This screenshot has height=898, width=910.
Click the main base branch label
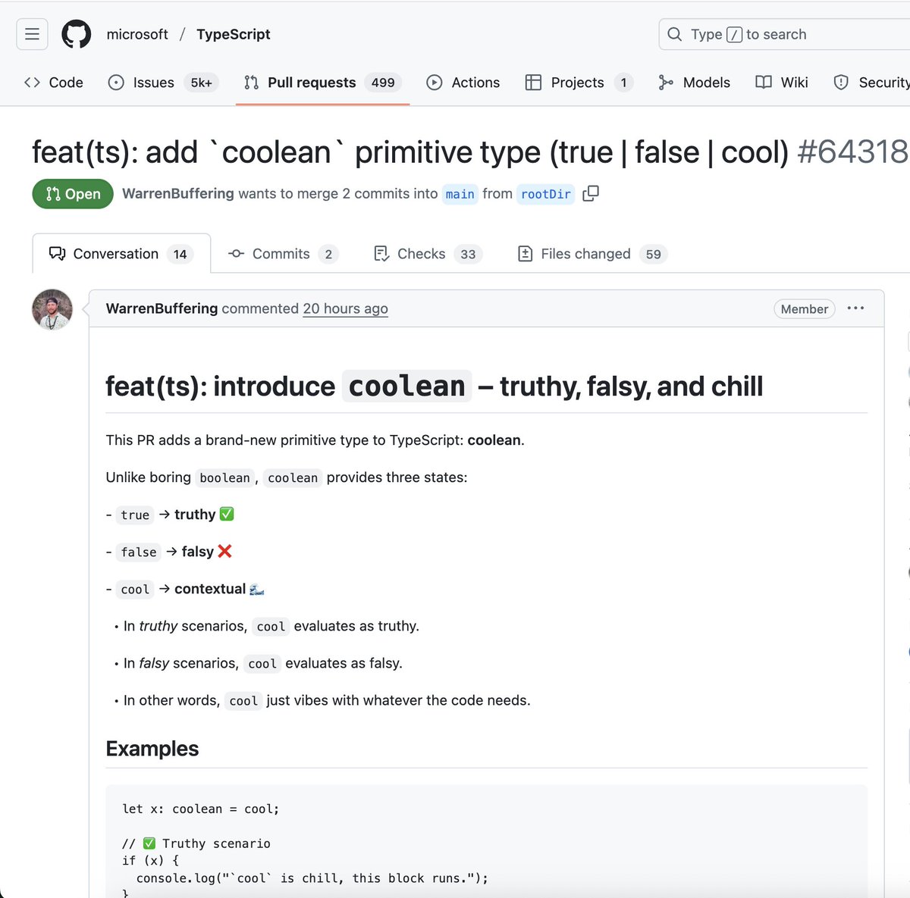pyautogui.click(x=460, y=194)
